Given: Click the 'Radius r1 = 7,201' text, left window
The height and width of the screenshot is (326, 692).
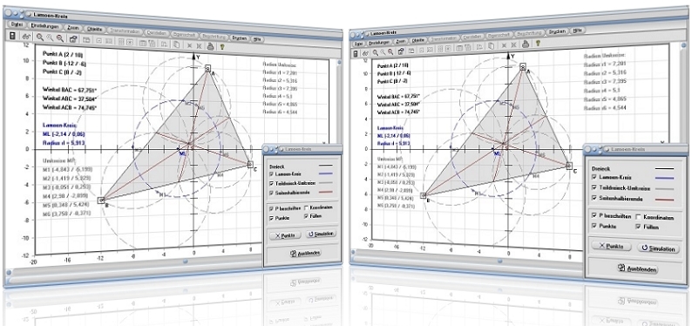Looking at the screenshot, I should click(281, 72).
